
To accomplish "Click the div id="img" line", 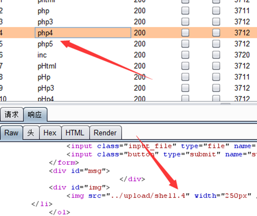I will [x=79, y=187].
